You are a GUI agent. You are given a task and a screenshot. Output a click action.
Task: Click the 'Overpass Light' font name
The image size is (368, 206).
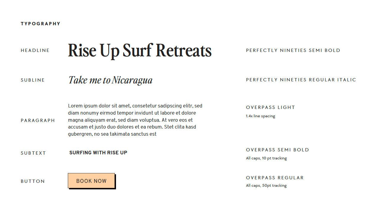[x=270, y=107]
